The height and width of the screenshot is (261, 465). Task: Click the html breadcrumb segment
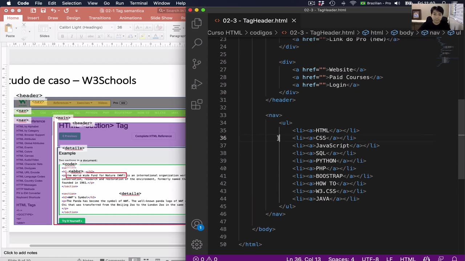373,33
